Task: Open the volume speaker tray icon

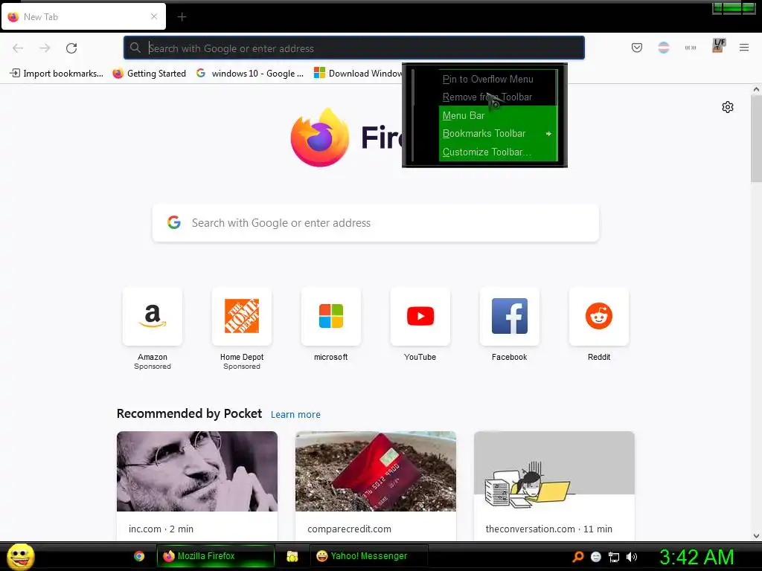Action: click(631, 557)
